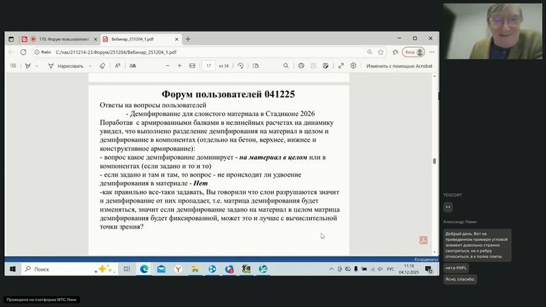This screenshot has width=546, height=307.
Task: Open Windows Start menu
Action: pyautogui.click(x=13, y=269)
